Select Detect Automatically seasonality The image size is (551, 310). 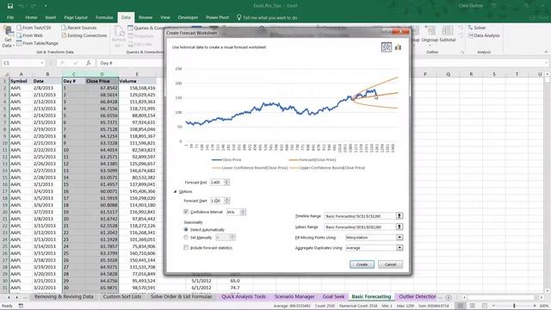(x=186, y=229)
